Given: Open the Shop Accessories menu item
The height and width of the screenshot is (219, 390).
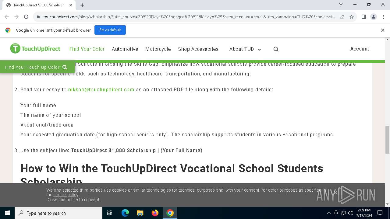Looking at the screenshot, I should 198,49.
